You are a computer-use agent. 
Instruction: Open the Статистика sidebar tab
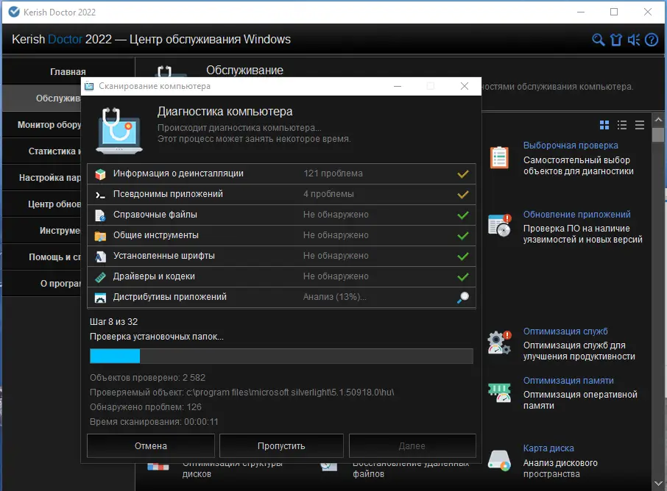42,151
